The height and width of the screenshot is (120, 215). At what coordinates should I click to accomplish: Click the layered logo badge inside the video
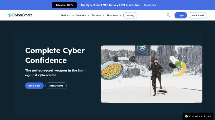pyautogui.click(x=142, y=49)
